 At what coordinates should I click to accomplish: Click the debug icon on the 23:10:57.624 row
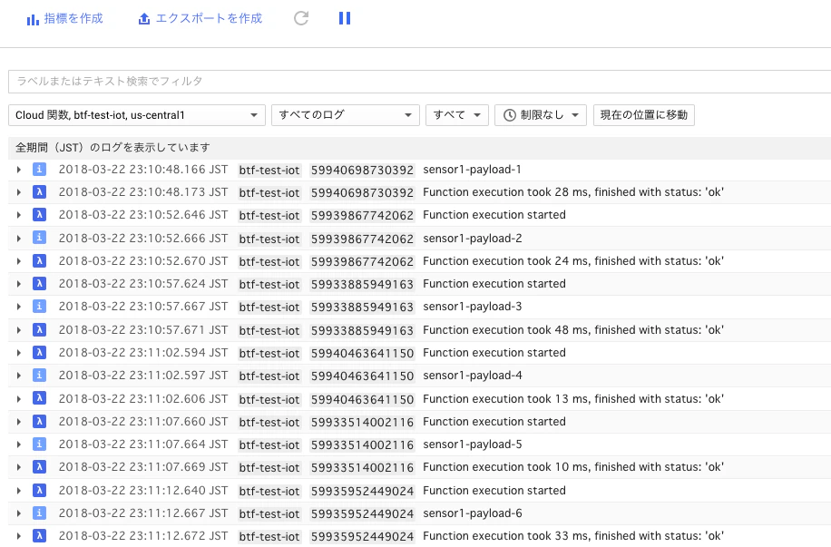coord(39,284)
